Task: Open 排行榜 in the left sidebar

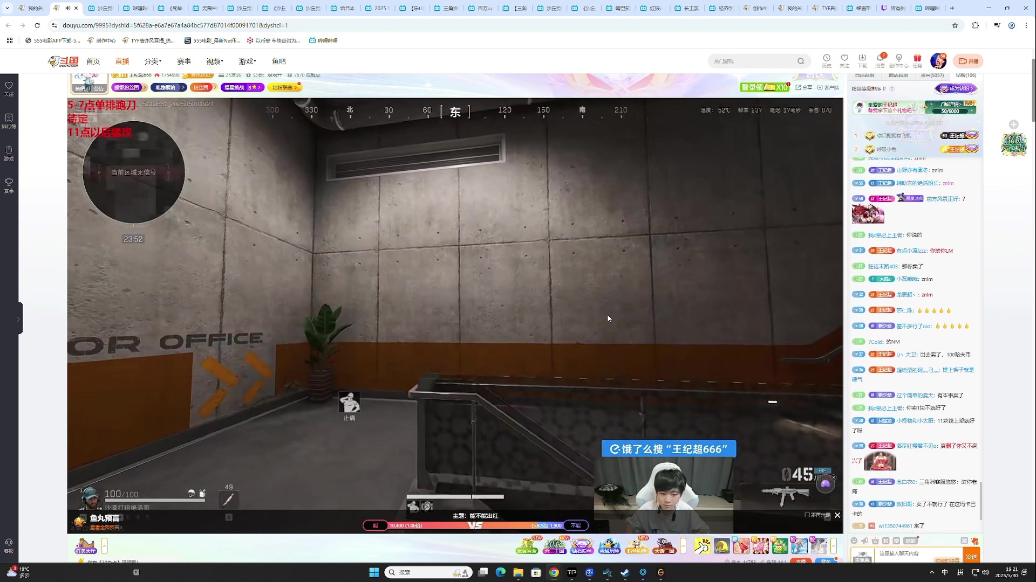Action: [x=9, y=121]
